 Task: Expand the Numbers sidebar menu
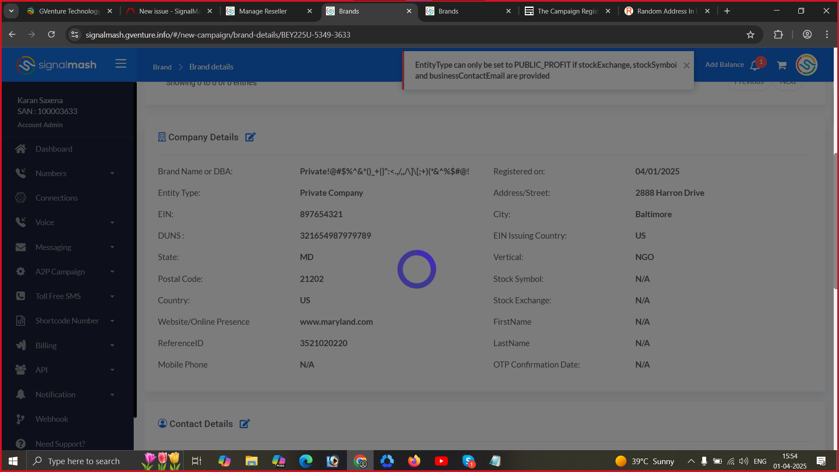coord(66,174)
